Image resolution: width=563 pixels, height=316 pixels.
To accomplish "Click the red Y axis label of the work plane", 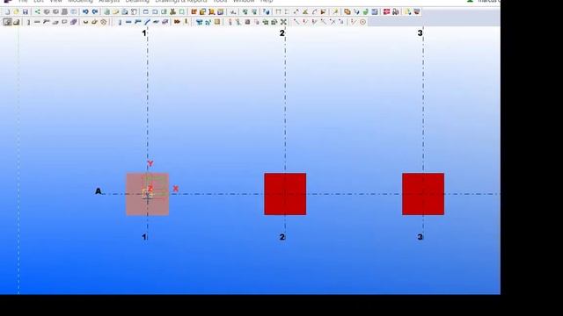I will point(150,164).
